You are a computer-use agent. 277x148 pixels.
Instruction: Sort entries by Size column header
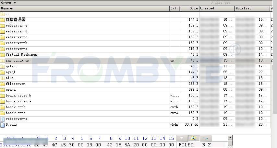(x=190, y=8)
